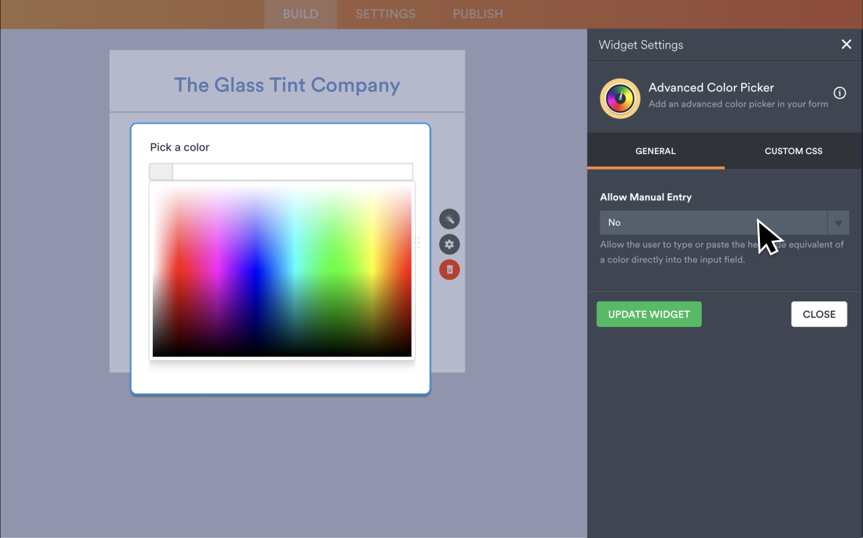The width and height of the screenshot is (863, 538).
Task: Click the small color preview swatch box
Action: [160, 171]
